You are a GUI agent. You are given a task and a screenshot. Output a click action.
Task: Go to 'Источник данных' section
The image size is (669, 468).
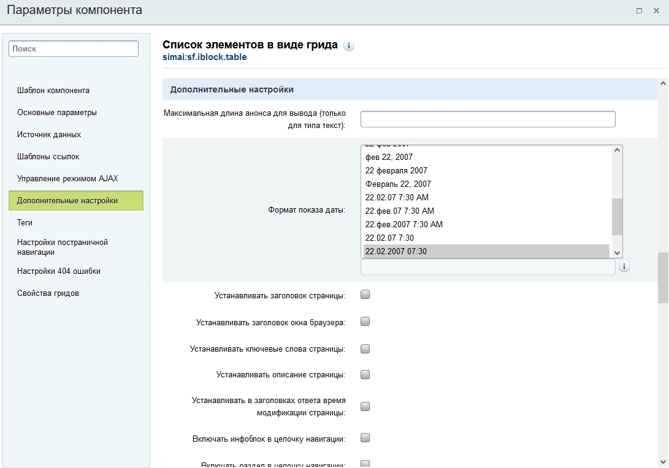point(49,135)
